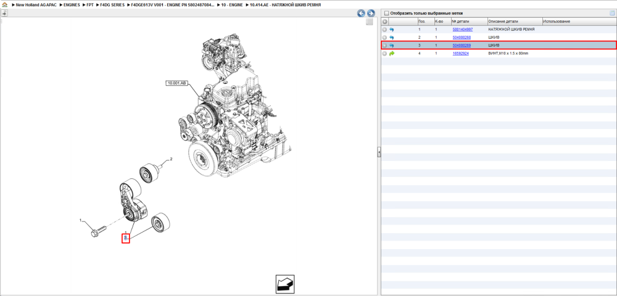Image resolution: width=617 pixels, height=296 pixels.
Task: Click the engine assembly drawing
Action: (235, 104)
